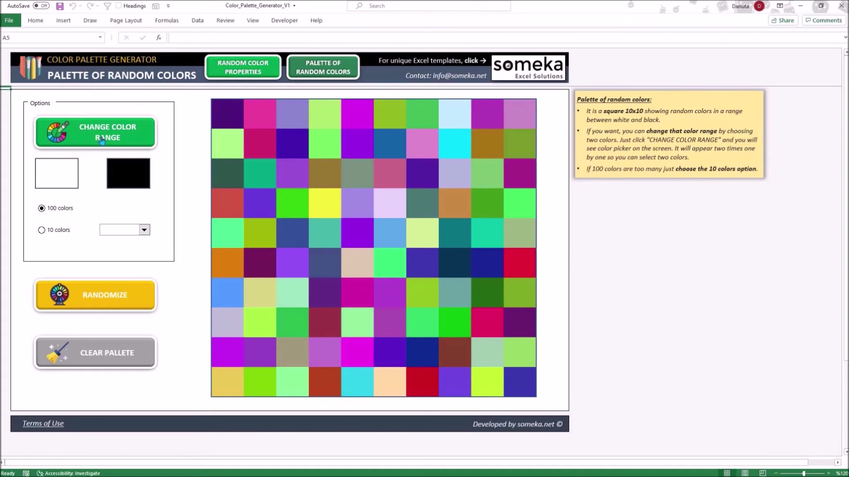
Task: Click the PALETTE OF RANDOM COLORS header button
Action: [323, 67]
